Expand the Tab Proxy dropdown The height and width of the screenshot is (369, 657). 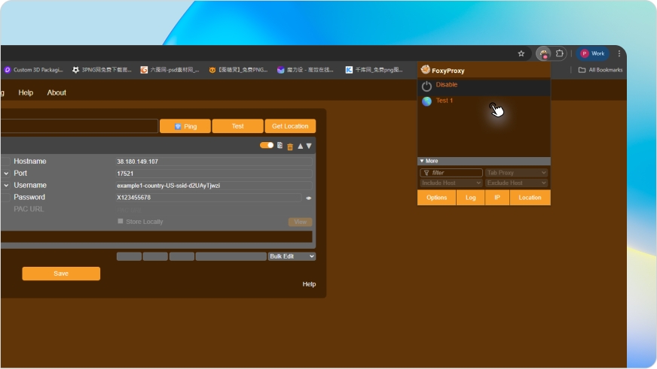click(x=517, y=173)
